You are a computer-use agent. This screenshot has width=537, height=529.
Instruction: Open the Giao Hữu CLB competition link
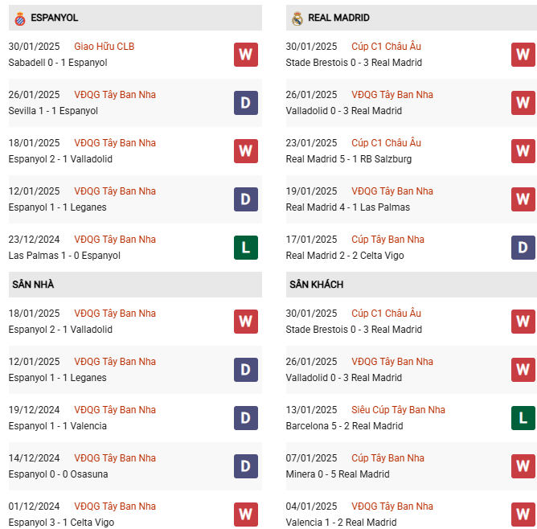pos(105,46)
